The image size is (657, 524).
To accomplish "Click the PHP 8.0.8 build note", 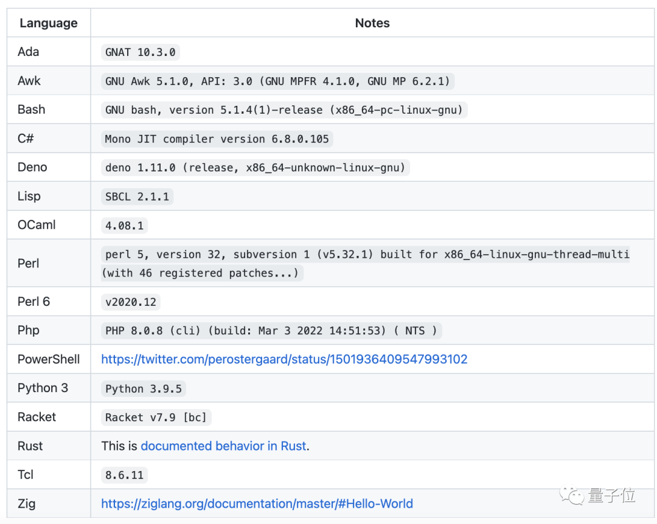I will tap(271, 331).
